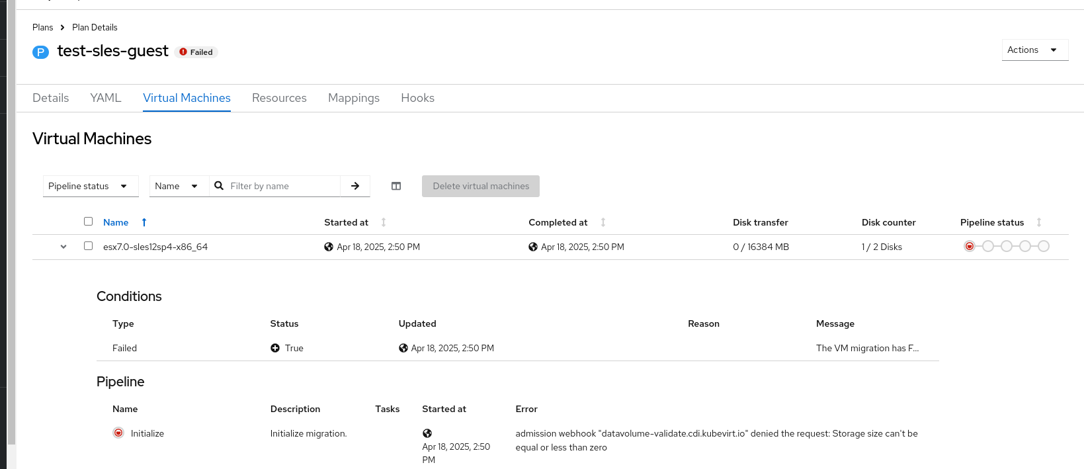The height and width of the screenshot is (469, 1084).
Task: Click the filter search arrow button
Action: [x=355, y=186]
